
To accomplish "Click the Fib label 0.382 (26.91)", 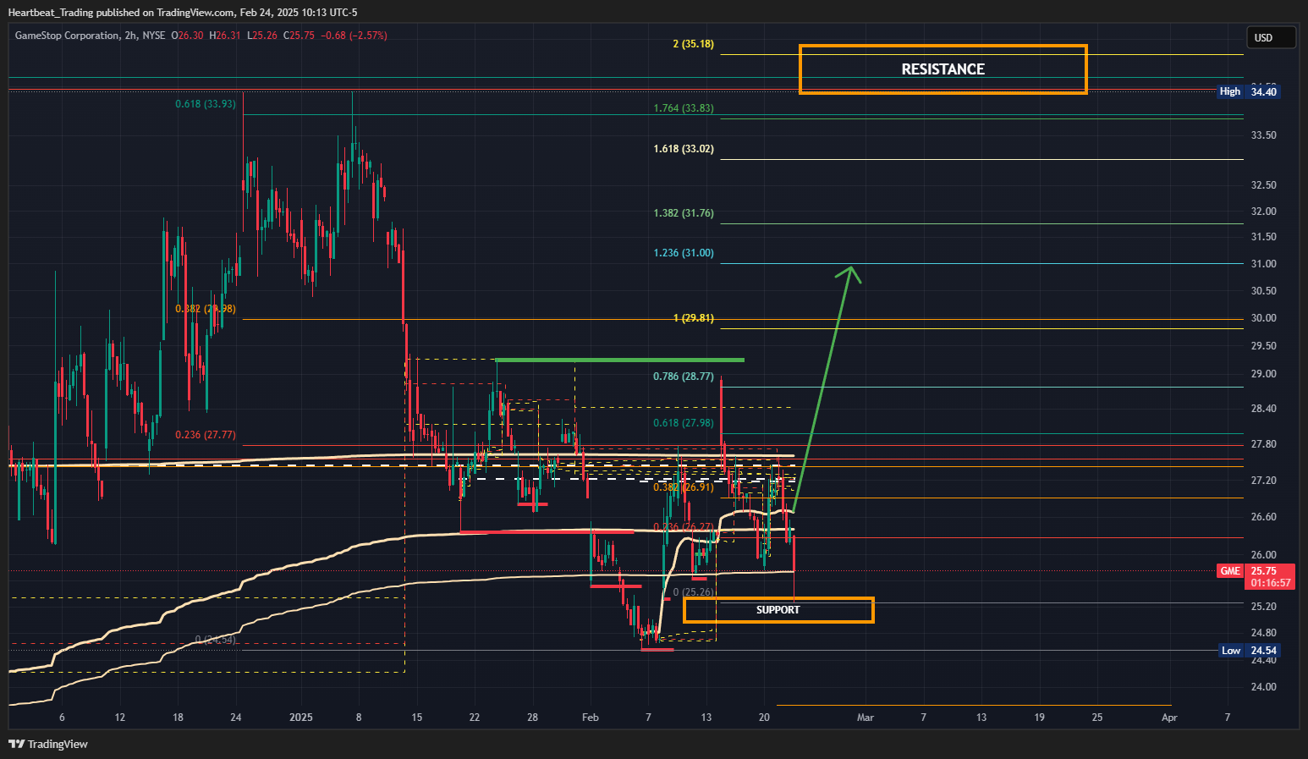I will pyautogui.click(x=684, y=487).
